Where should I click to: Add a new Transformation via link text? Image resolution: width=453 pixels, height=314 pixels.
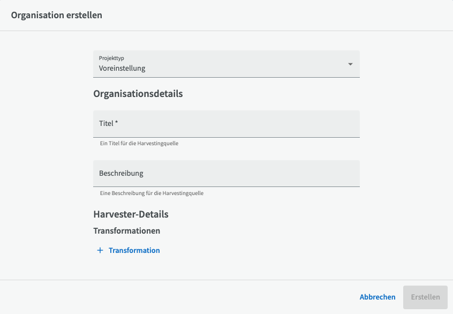tap(134, 250)
